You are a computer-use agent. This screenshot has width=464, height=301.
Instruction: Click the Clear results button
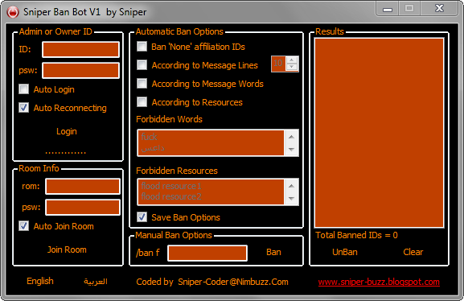tap(413, 252)
